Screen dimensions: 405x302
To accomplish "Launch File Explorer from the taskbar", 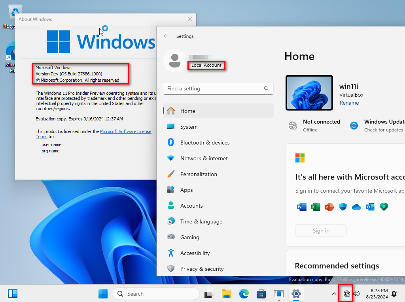I will click(x=226, y=294).
